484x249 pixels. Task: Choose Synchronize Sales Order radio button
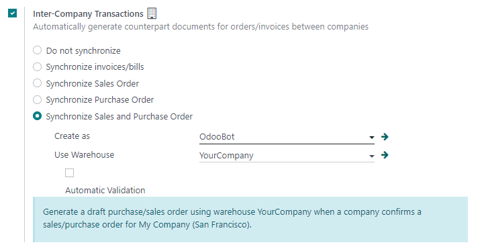point(38,83)
